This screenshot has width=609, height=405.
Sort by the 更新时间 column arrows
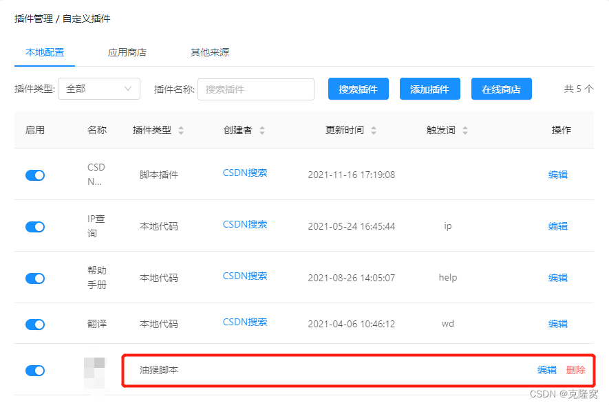pos(374,130)
